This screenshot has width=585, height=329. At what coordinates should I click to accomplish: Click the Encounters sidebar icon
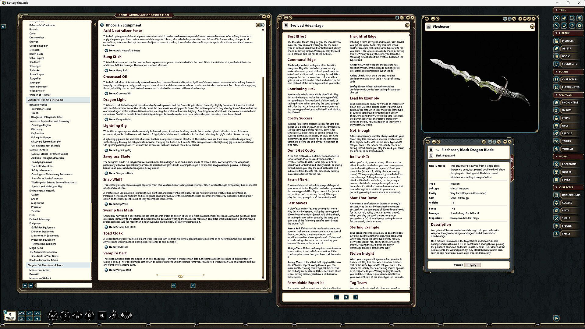click(556, 103)
